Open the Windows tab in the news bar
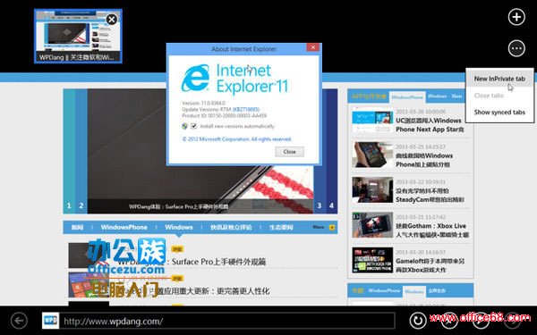This screenshot has height=335, width=537. click(x=179, y=227)
